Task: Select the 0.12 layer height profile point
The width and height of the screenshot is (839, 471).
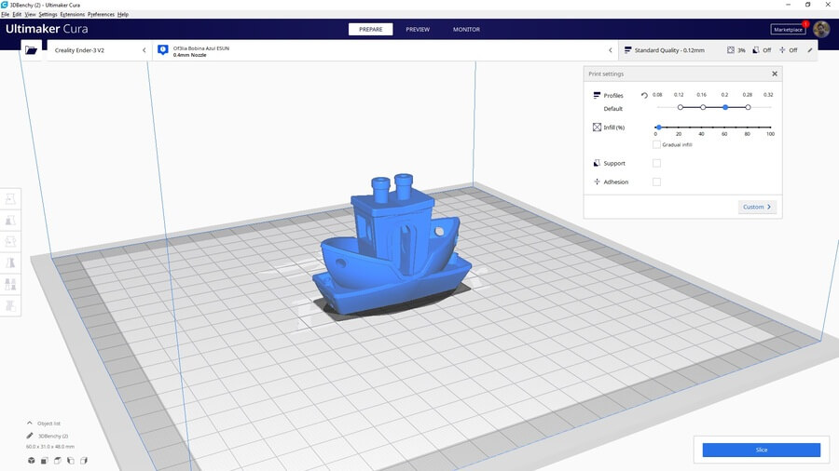Action: coord(681,107)
